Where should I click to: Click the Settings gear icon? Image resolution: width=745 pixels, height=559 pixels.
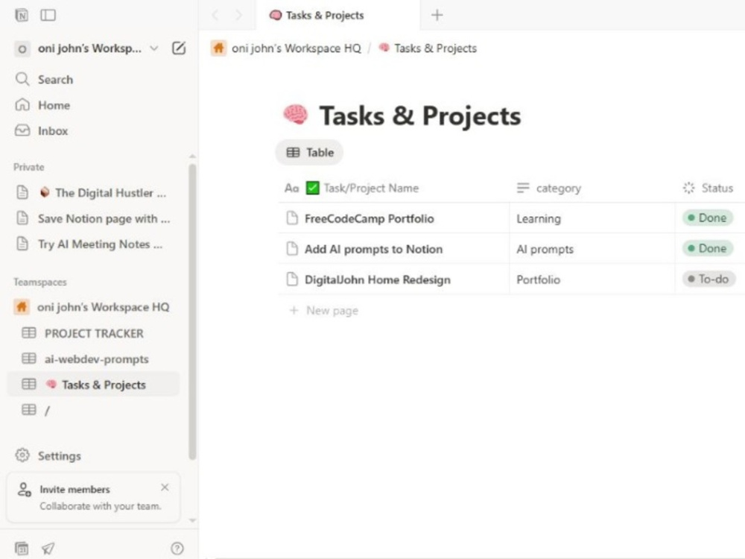pyautogui.click(x=22, y=455)
